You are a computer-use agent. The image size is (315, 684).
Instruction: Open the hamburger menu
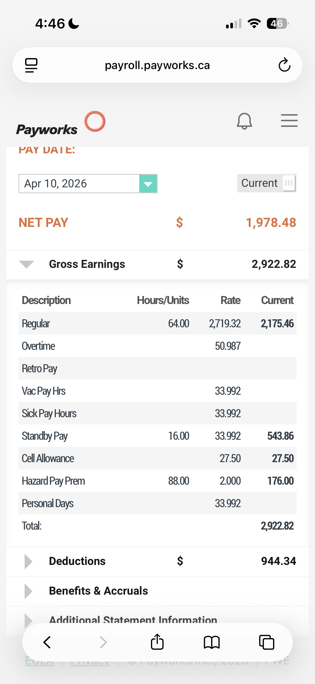(x=289, y=120)
